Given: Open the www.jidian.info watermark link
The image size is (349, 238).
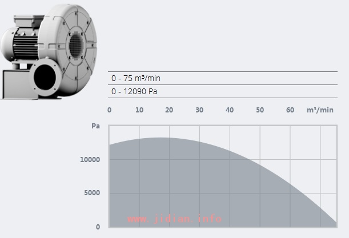Looking at the screenshot, I should tap(175, 219).
